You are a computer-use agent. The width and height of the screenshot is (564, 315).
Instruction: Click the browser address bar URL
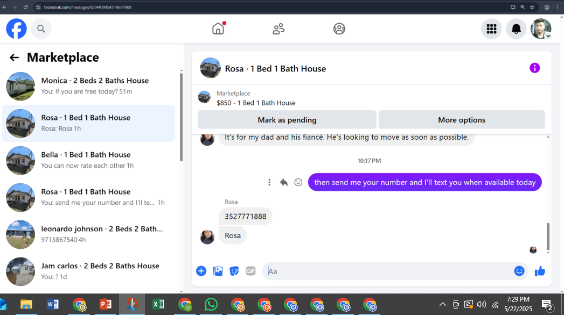pyautogui.click(x=88, y=7)
